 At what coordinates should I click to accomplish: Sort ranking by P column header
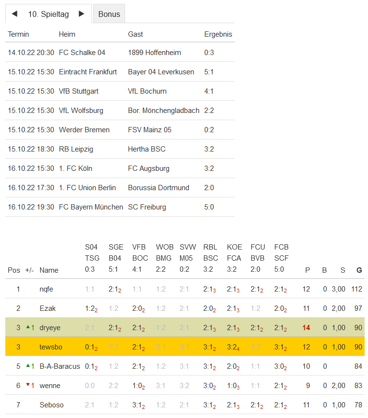(307, 270)
